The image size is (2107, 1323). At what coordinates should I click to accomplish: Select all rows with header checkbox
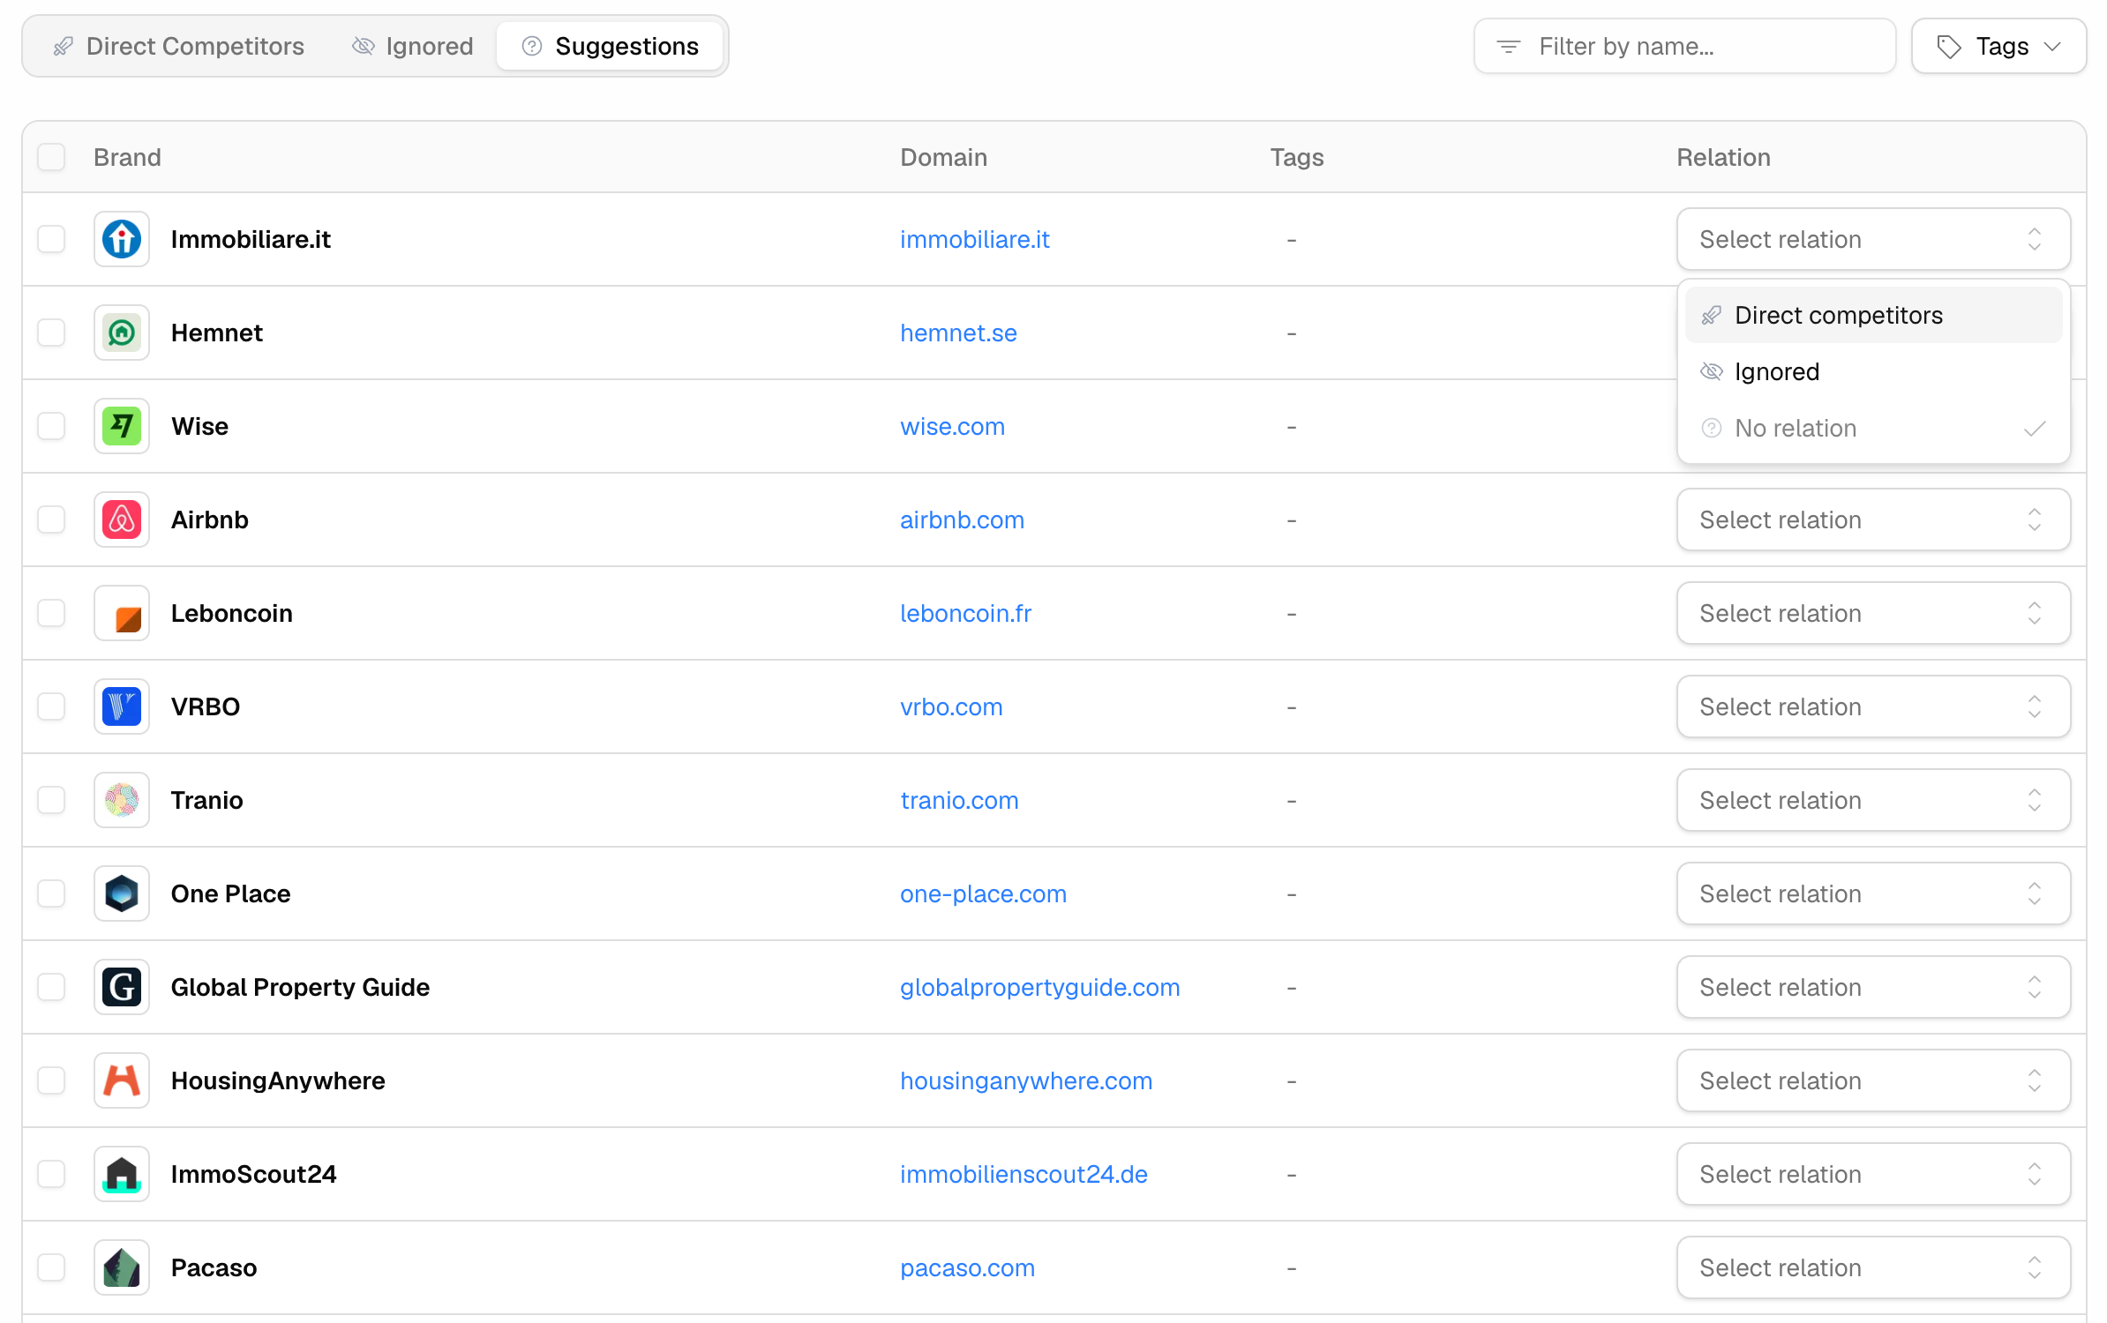pos(51,157)
